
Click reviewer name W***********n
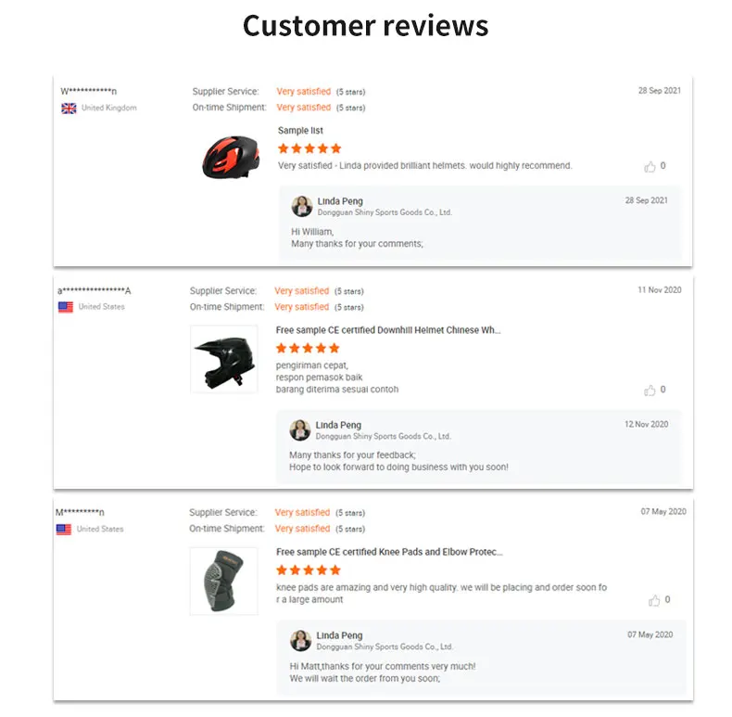click(x=88, y=91)
